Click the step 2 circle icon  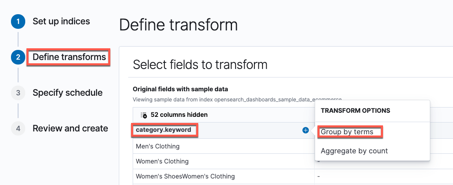[x=18, y=57]
